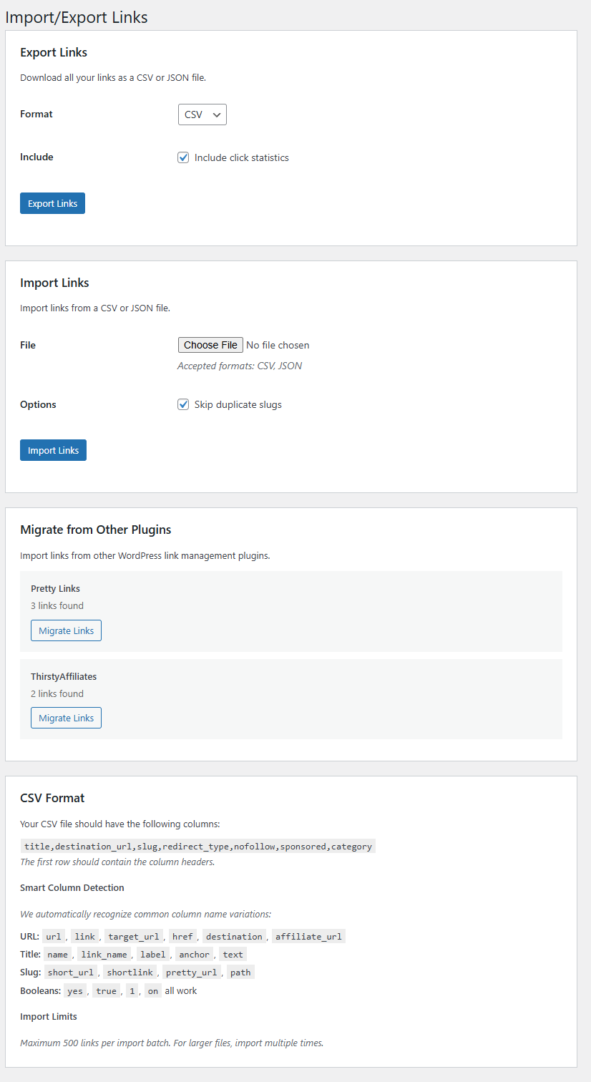The image size is (591, 1082).
Task: Click the Export Links button
Action: pos(52,203)
